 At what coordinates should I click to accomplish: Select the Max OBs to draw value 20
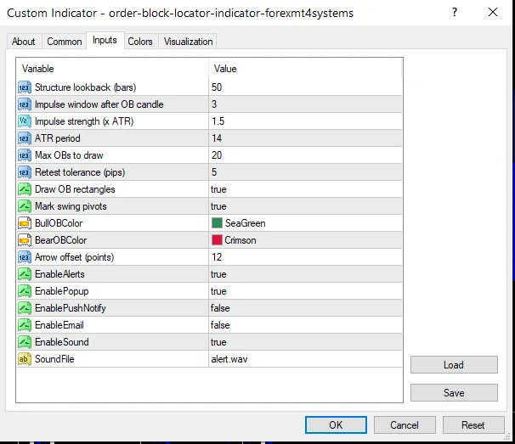pyautogui.click(x=217, y=155)
